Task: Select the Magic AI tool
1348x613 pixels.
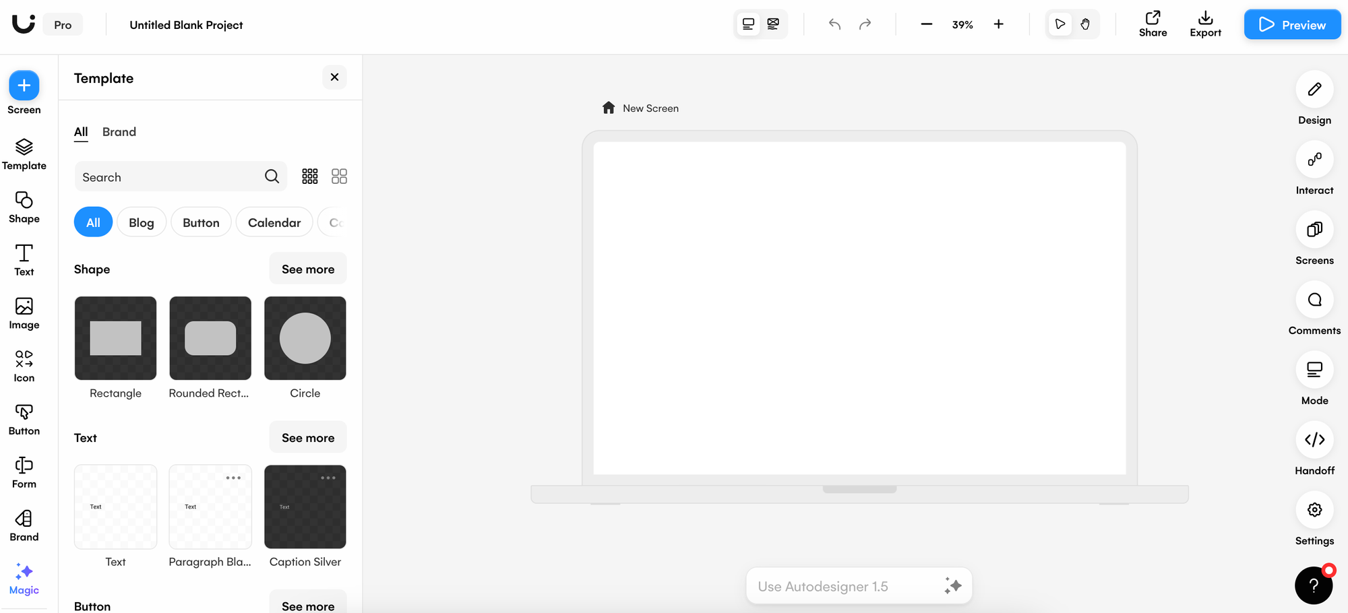Action: (24, 579)
